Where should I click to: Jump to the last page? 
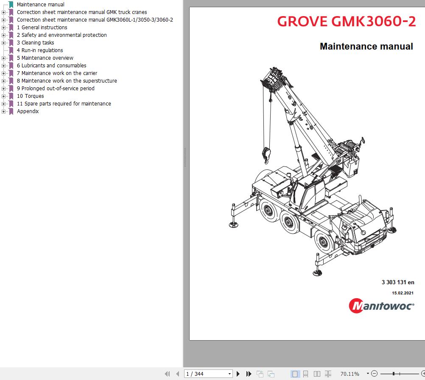click(249, 374)
